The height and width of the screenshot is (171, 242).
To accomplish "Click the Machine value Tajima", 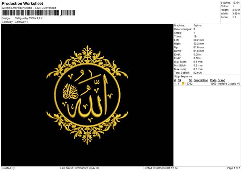I will click(197, 25).
